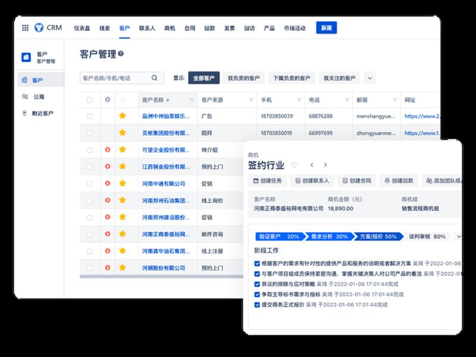Screen dimensions: 476x357
Task: Favorite the 签约行业 opportunity star
Action: pos(294,165)
